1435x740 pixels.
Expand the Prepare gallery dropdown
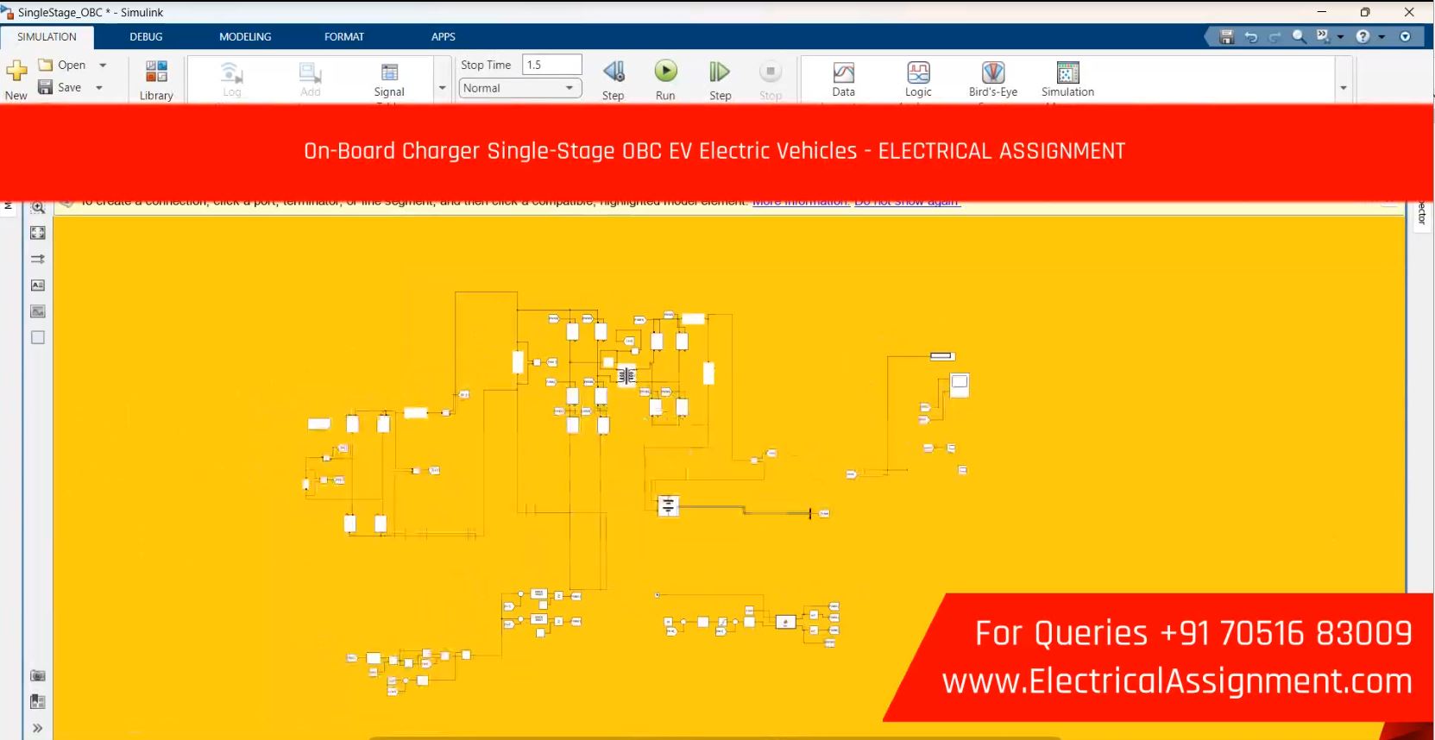point(443,88)
